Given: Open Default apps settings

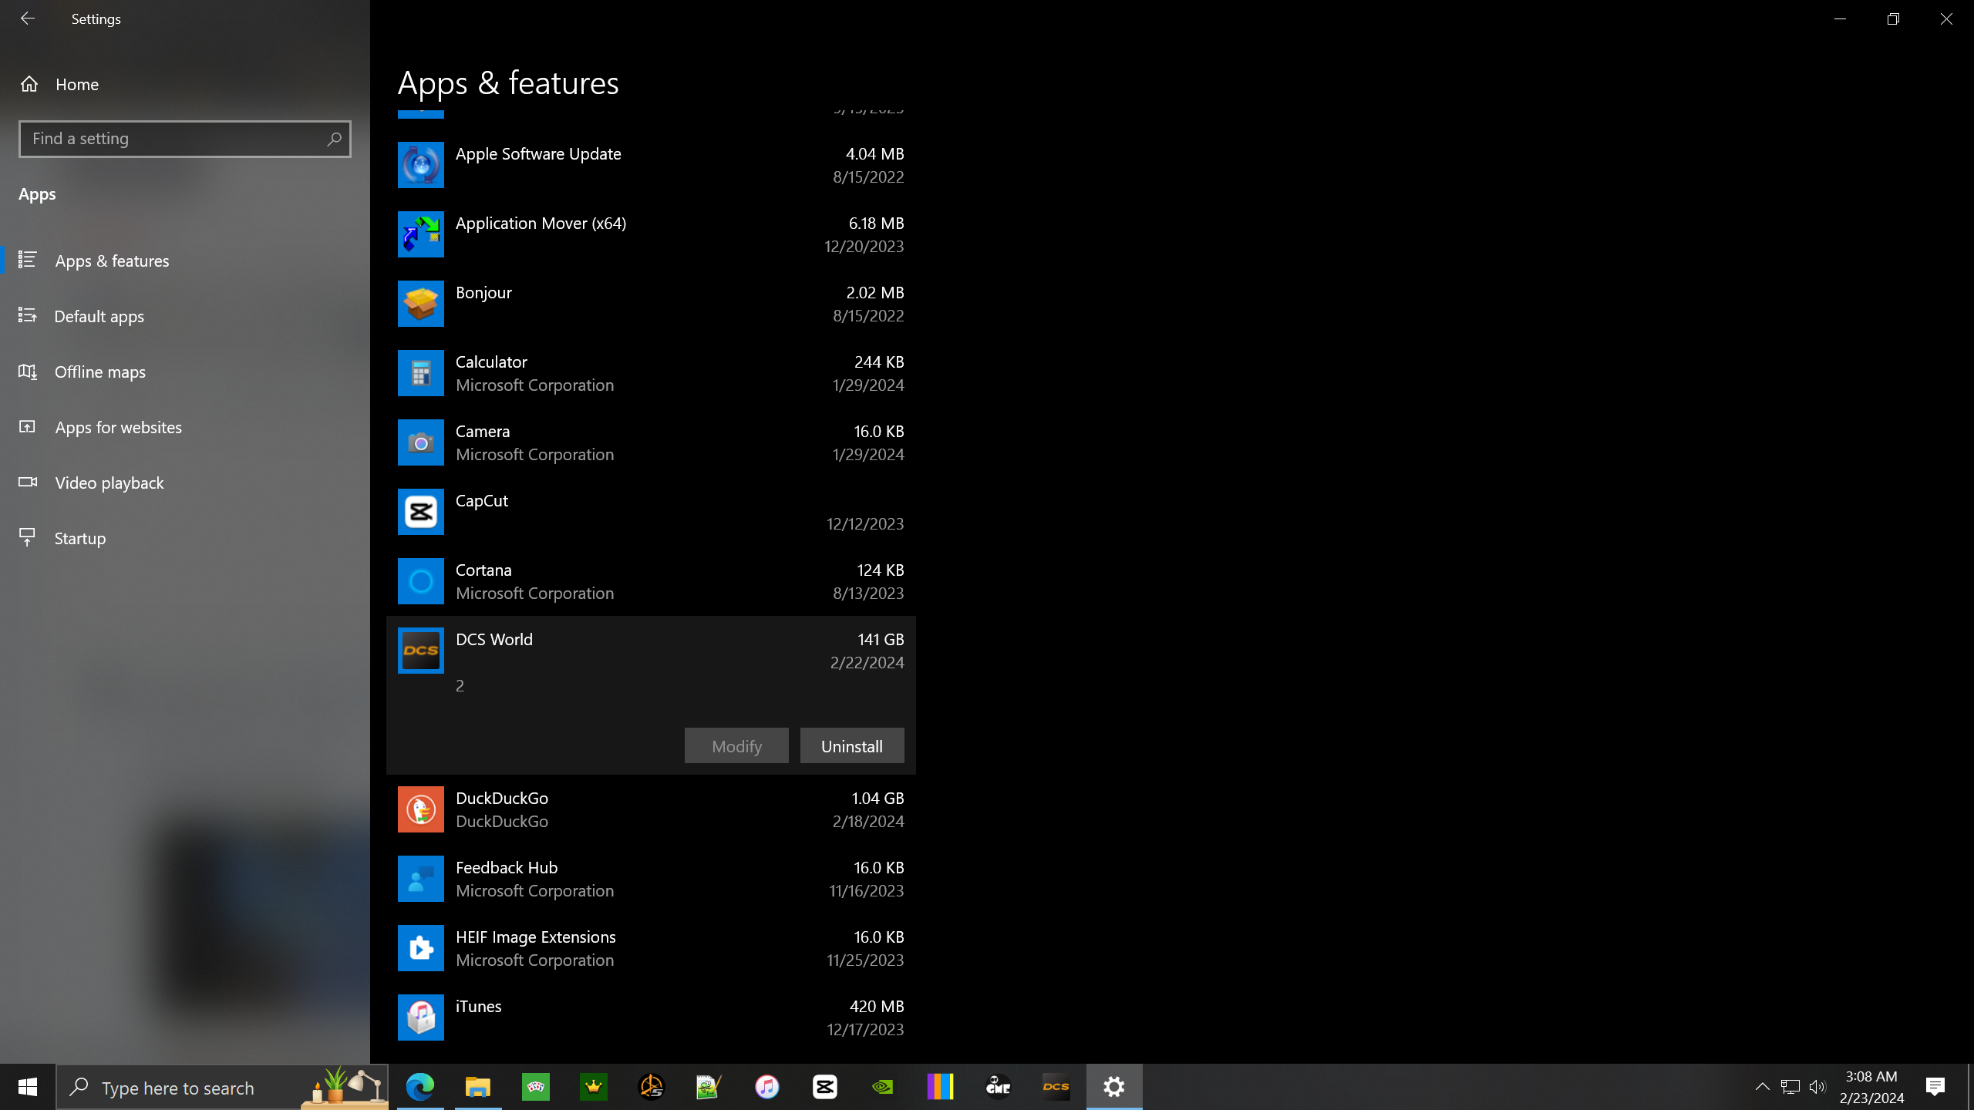Looking at the screenshot, I should [185, 316].
